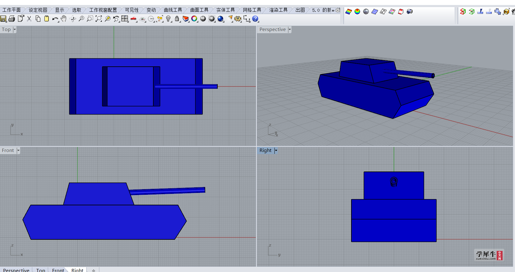The width and height of the screenshot is (515, 272).
Task: Click the green wireframe box icon
Action: (472, 11)
